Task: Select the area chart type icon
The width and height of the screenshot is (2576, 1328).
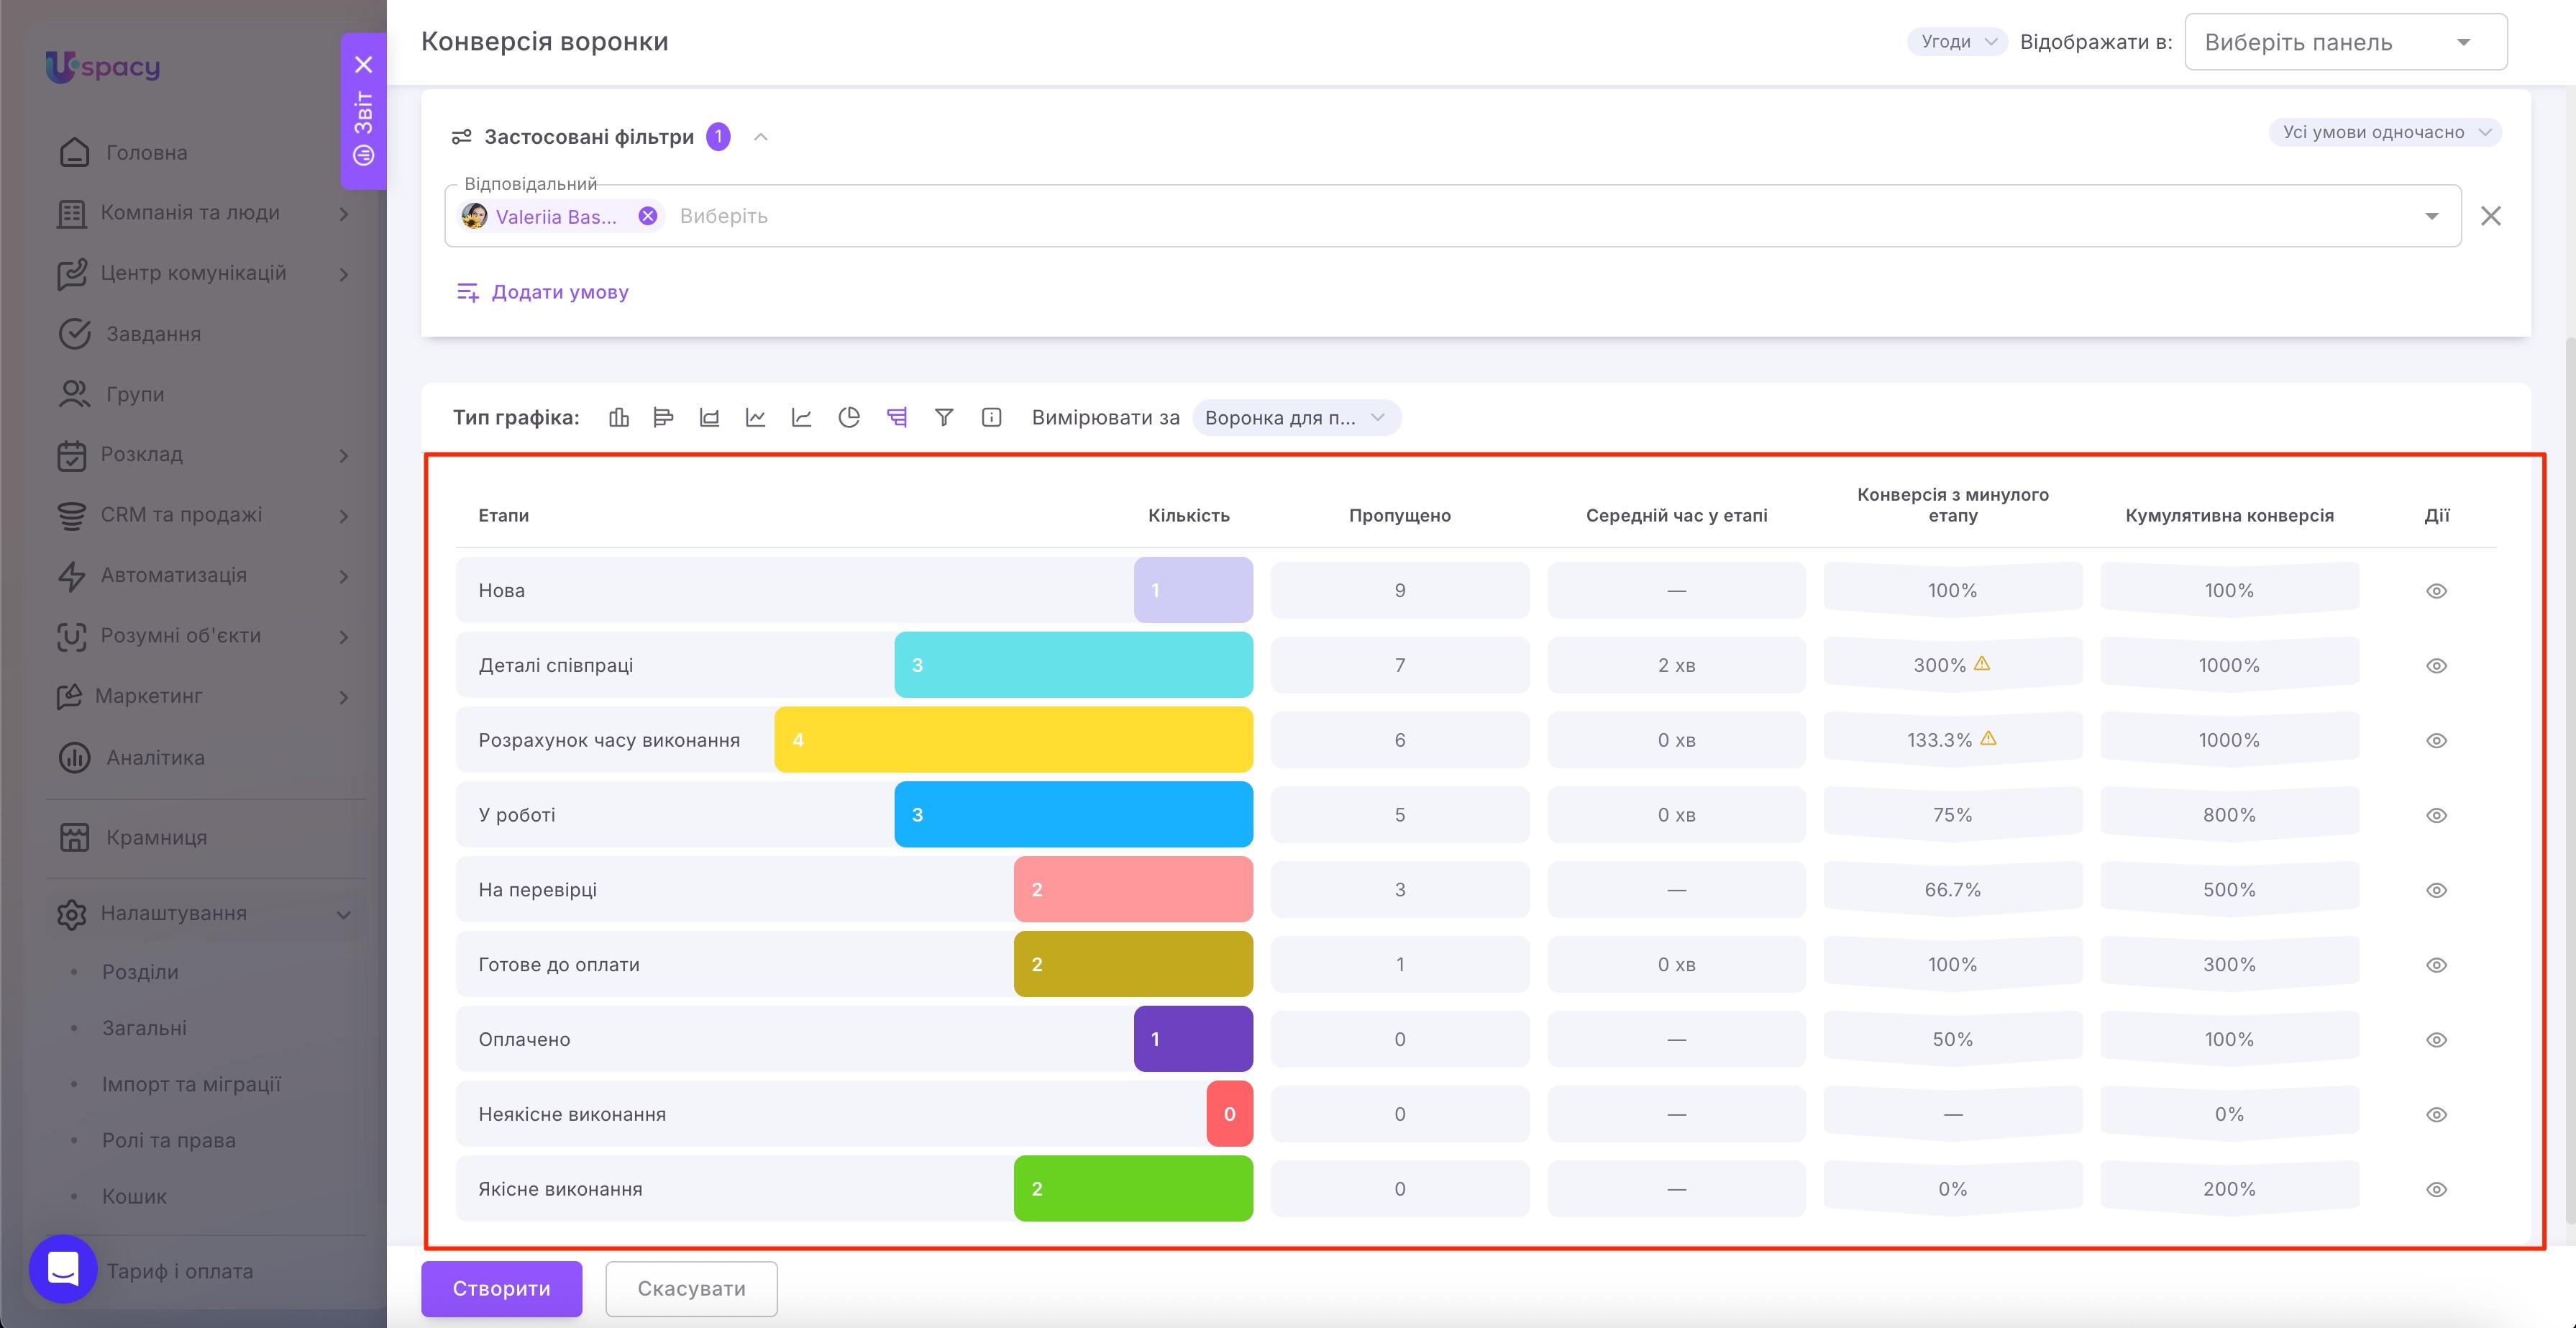Action: [x=709, y=418]
